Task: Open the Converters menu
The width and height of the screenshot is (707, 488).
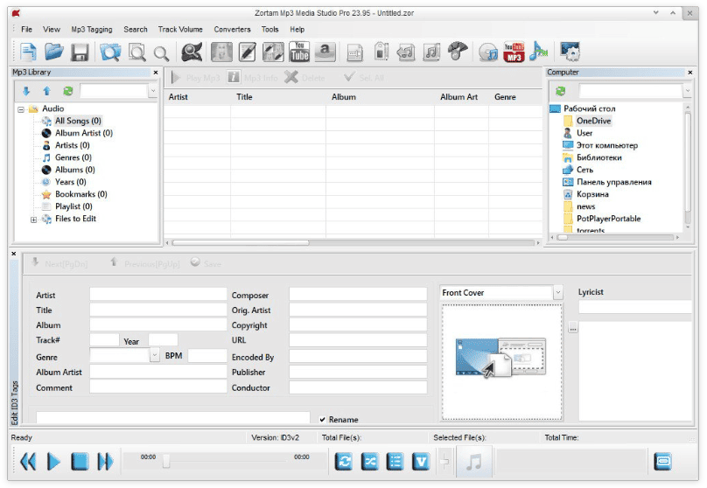Action: pyautogui.click(x=232, y=29)
